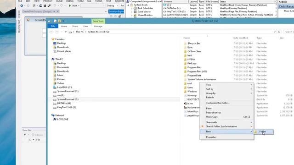Viewport: 294px width, 165px height.
Task: Click This PC in the address breadcrumb
Action: pyautogui.click(x=79, y=32)
